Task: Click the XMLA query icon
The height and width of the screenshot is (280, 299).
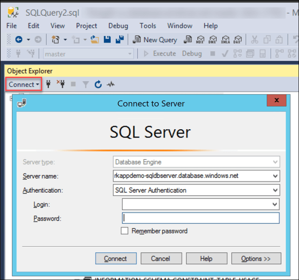Action: pos(225,40)
